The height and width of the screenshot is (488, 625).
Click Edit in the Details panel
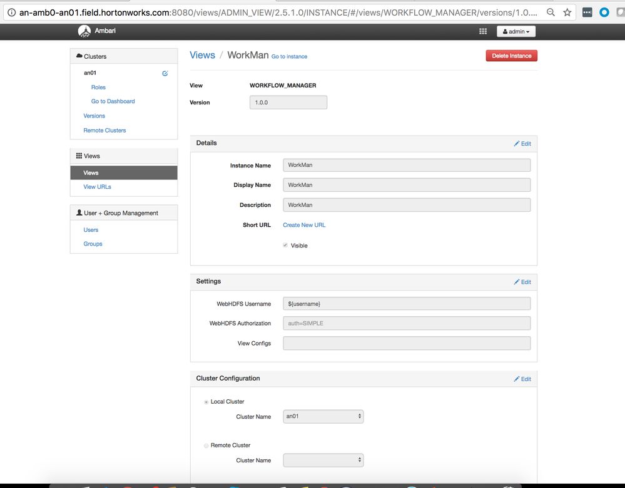522,144
